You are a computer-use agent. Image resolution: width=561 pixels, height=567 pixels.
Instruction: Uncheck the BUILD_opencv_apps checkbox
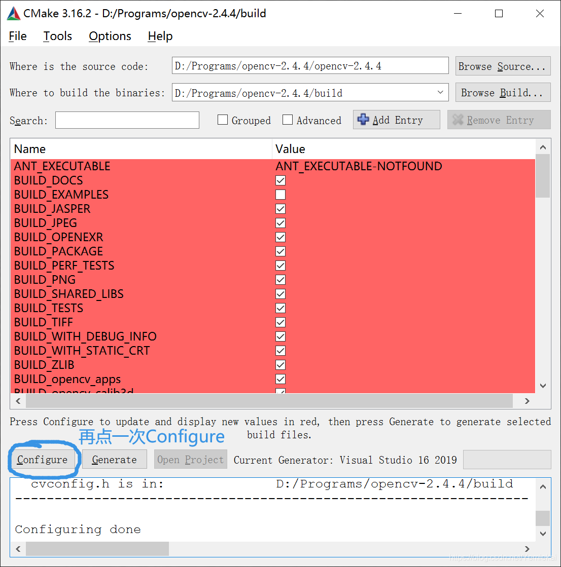tap(281, 379)
